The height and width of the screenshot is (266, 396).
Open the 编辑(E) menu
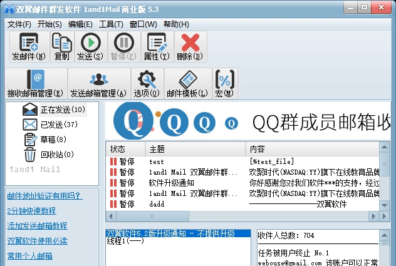pos(80,24)
